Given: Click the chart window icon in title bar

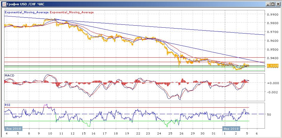Looking at the screenshot, I should pyautogui.click(x=4, y=4).
